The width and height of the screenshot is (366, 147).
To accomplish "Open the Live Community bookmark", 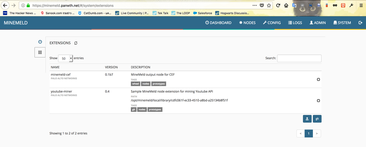I will [132, 13].
